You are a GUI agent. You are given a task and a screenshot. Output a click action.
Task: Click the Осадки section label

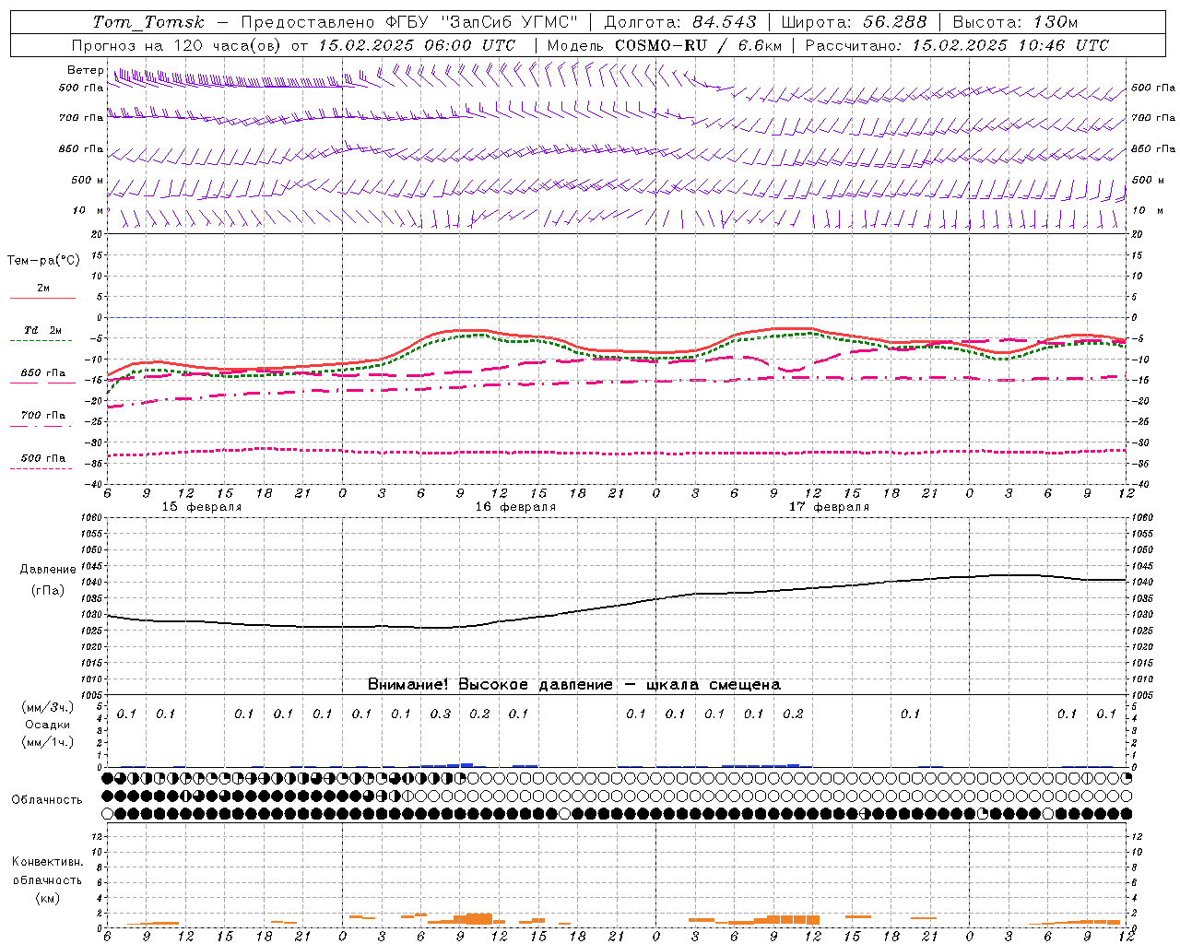click(48, 725)
